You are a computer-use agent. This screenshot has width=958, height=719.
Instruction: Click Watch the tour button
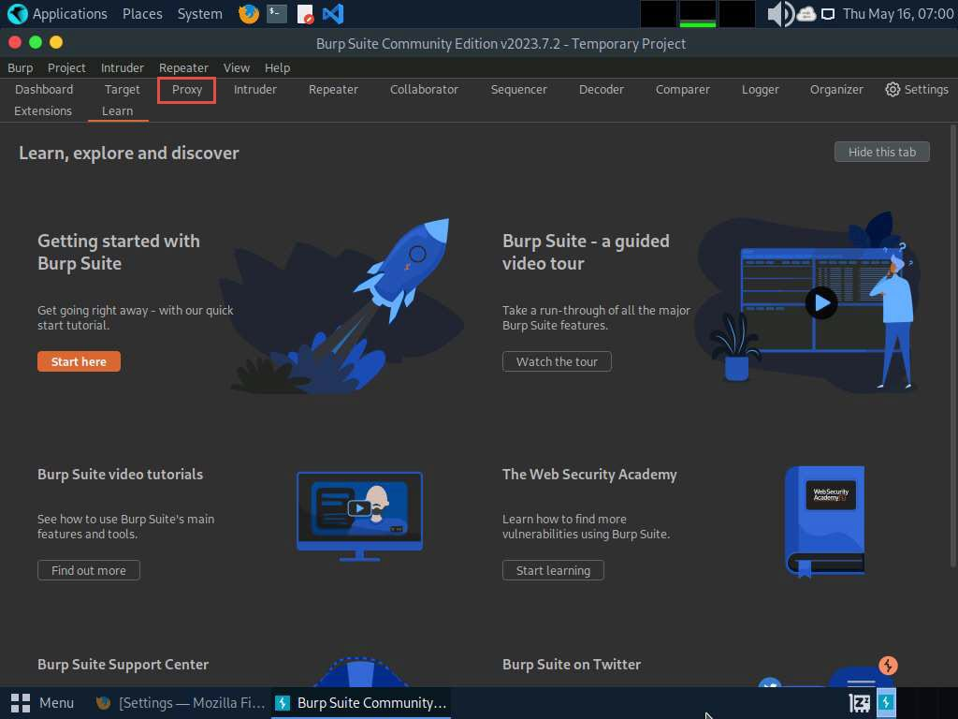tap(557, 361)
